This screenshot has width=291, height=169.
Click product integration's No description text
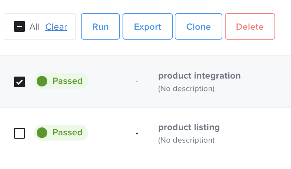[186, 89]
